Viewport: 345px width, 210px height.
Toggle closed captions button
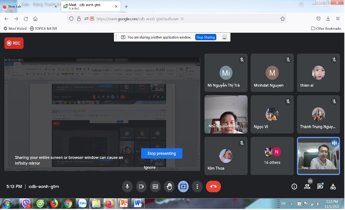pyautogui.click(x=155, y=186)
